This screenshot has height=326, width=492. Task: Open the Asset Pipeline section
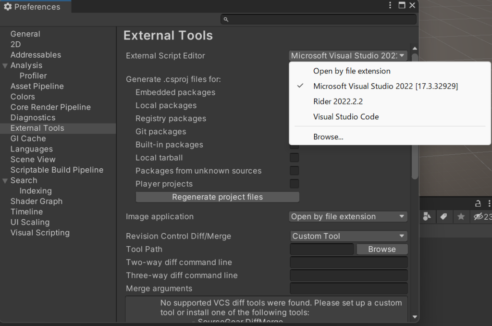[x=37, y=86]
